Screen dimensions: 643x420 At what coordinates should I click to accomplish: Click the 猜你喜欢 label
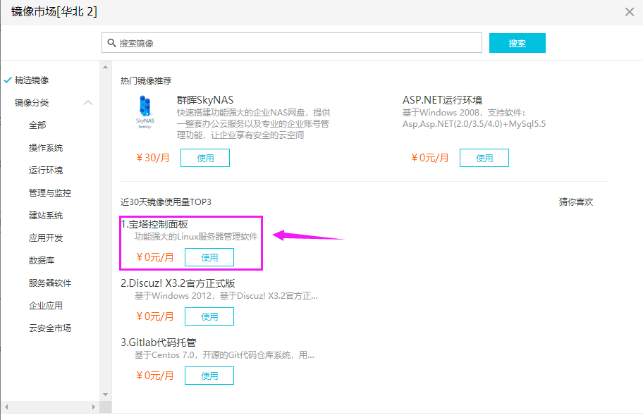[576, 202]
